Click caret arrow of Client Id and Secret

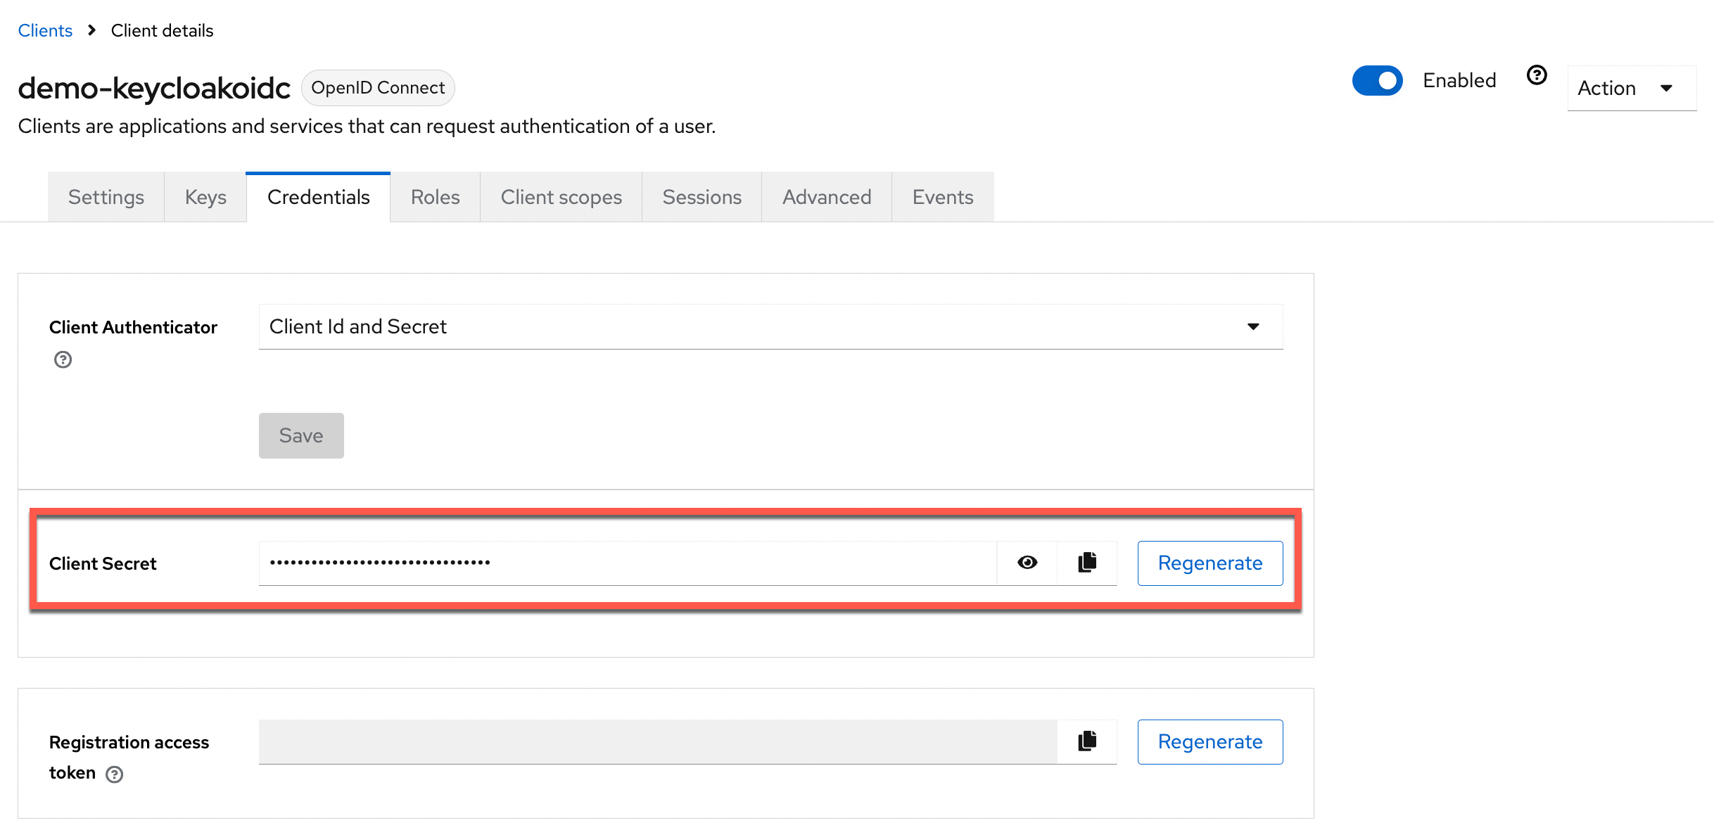click(1253, 326)
